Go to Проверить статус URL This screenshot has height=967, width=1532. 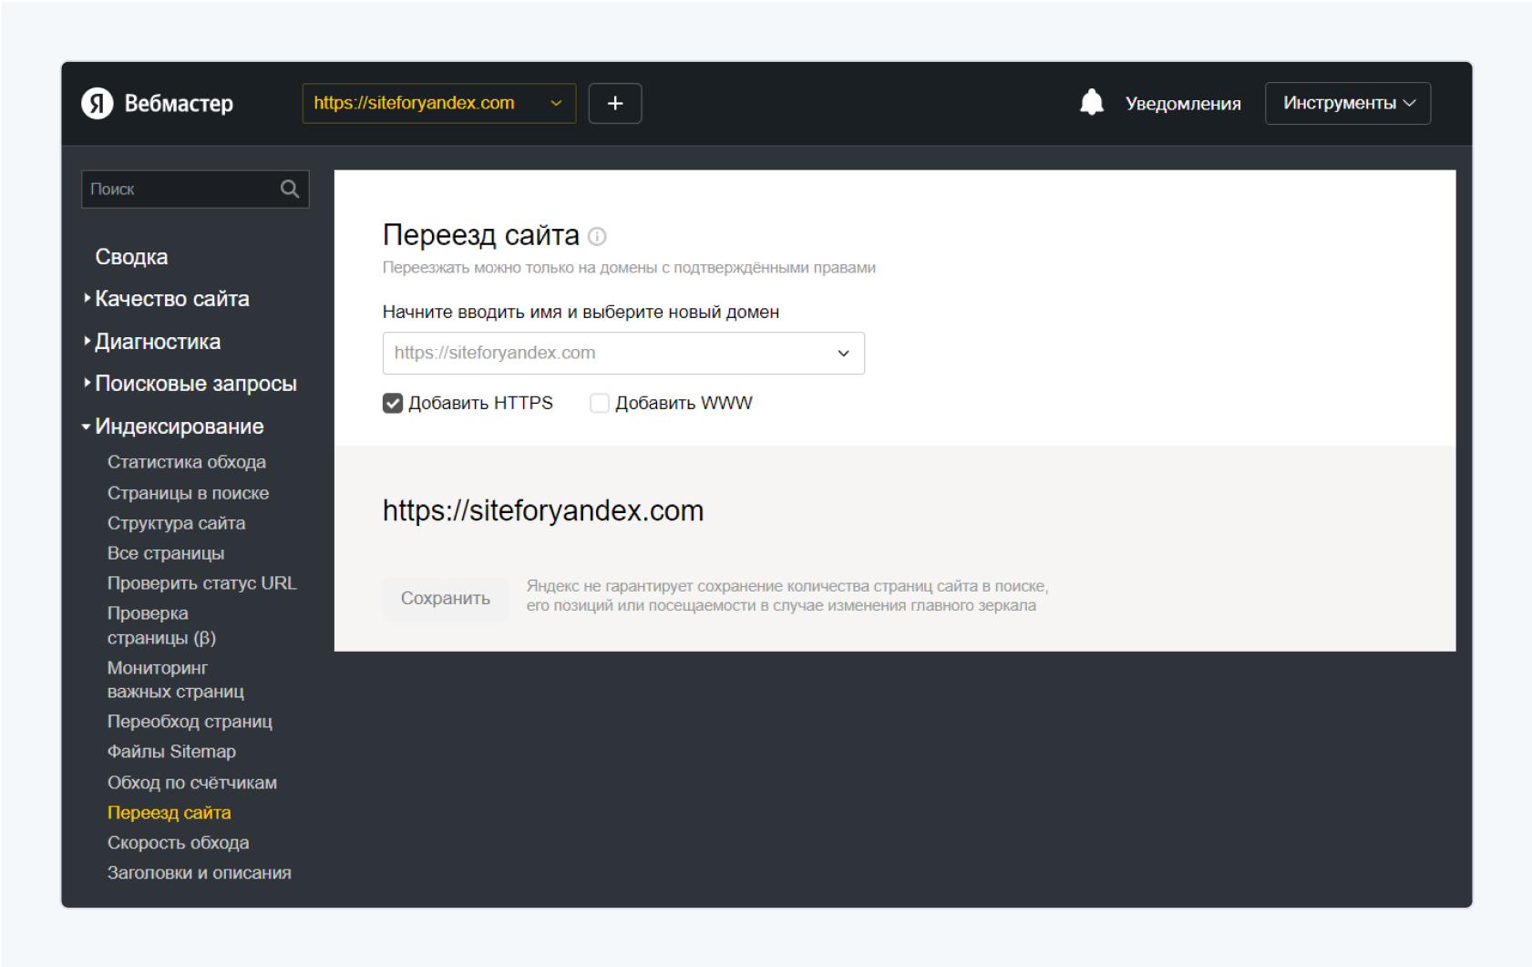click(x=202, y=583)
